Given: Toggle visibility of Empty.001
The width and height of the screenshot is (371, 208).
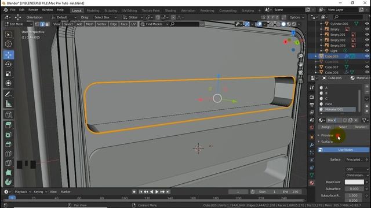Looking at the screenshot, I should (x=367, y=35).
